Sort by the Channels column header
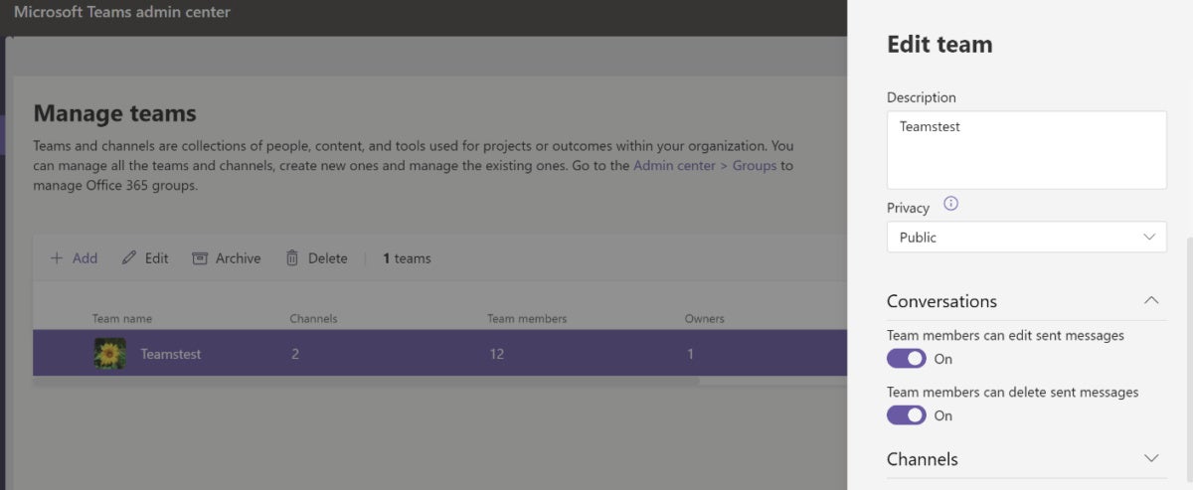This screenshot has height=490, width=1193. click(313, 319)
